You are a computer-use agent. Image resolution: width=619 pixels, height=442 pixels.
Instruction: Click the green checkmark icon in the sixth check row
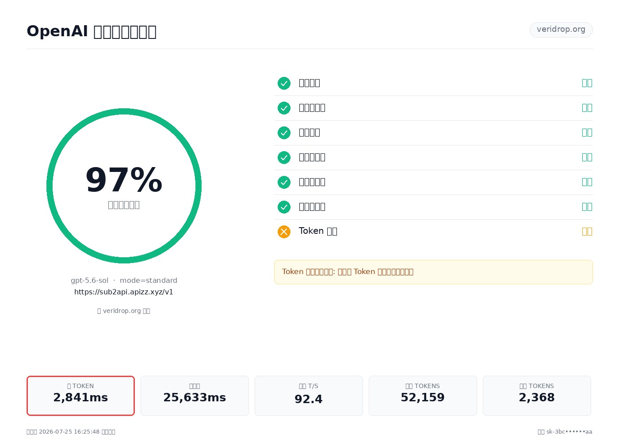(284, 207)
